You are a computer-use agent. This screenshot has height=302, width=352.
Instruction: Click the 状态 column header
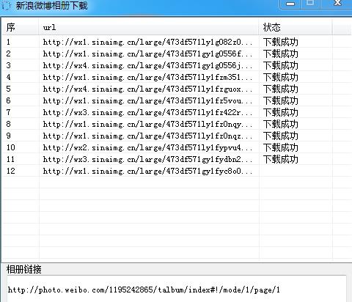pos(296,27)
